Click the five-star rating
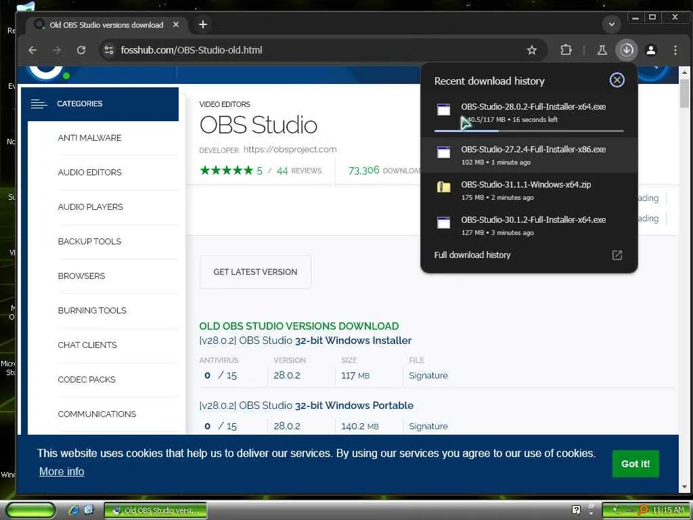 tap(226, 170)
